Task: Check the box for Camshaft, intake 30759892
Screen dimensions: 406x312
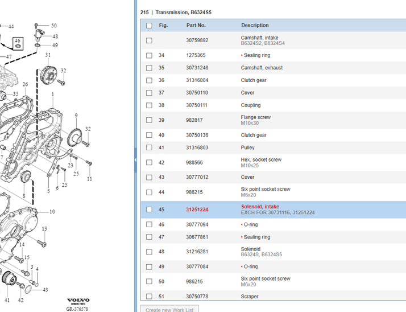Action: coord(149,40)
